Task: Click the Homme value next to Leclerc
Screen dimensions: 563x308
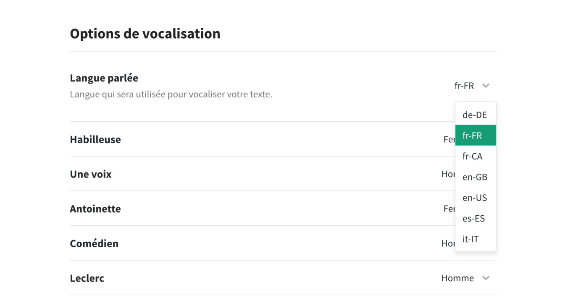Action: tap(458, 278)
